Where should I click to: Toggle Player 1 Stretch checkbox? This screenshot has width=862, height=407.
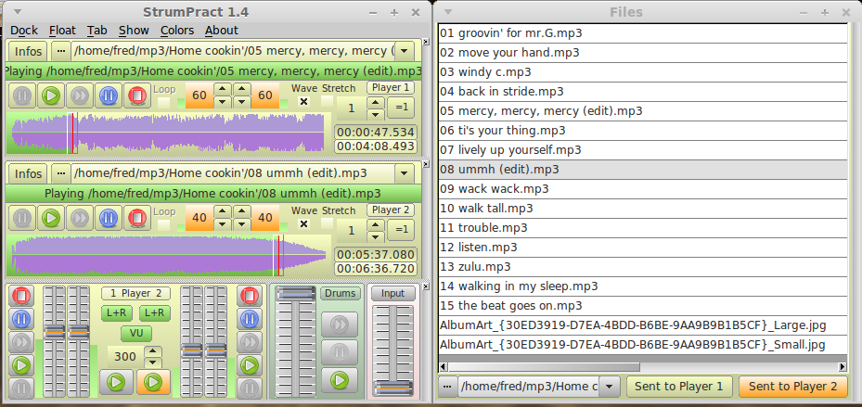click(328, 101)
